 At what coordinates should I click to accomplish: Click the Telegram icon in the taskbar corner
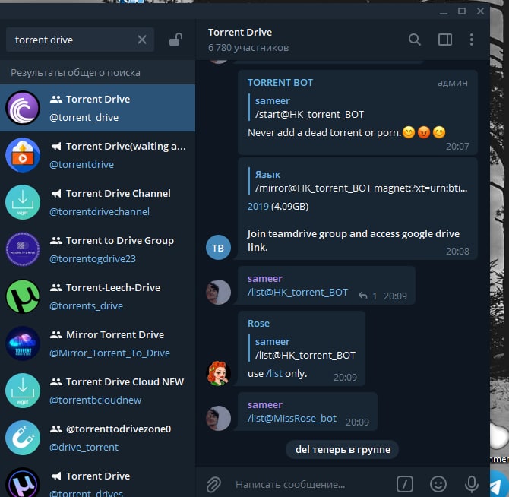coord(498,484)
